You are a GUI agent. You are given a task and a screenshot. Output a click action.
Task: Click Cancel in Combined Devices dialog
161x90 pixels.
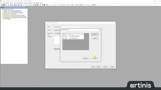(86, 58)
